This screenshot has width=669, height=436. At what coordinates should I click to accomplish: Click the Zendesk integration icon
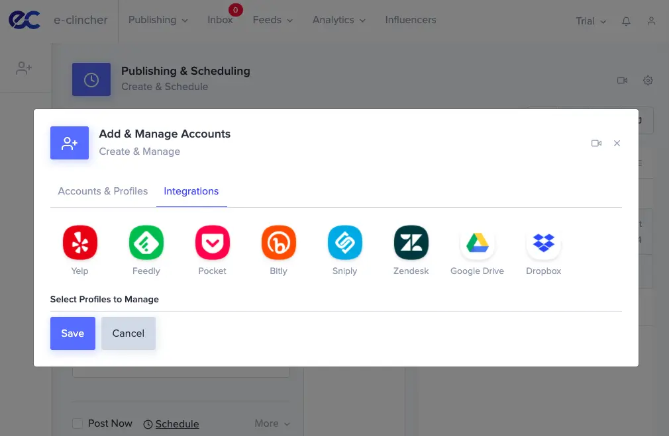(x=411, y=243)
